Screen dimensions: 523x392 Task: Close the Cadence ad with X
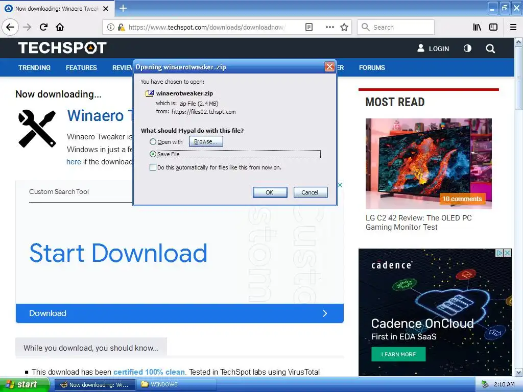tap(507, 253)
